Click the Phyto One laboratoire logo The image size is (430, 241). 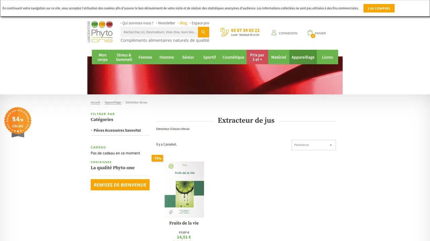100,32
